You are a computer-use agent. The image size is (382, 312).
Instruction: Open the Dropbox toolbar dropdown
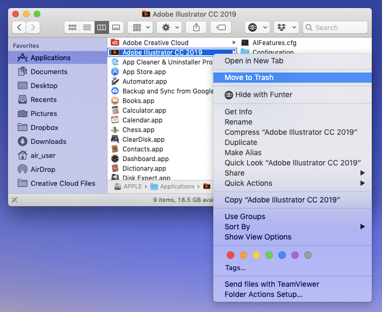(x=286, y=27)
